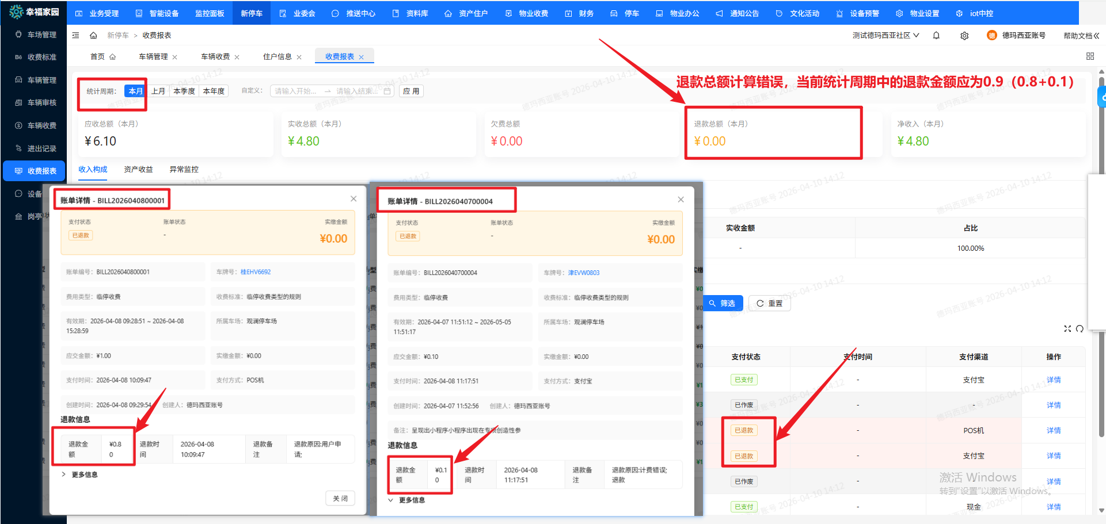Close the 车辆管理 tab with its X
The image size is (1106, 524).
pyautogui.click(x=175, y=57)
